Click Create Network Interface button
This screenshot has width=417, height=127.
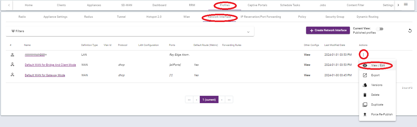point(328,30)
